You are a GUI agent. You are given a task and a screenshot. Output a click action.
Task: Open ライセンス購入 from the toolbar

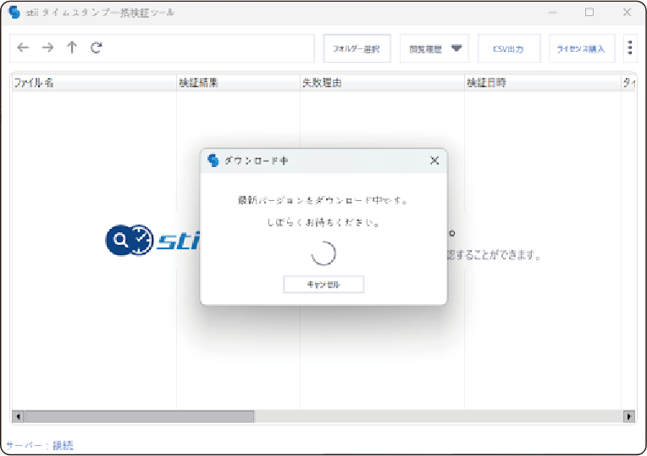pos(581,49)
